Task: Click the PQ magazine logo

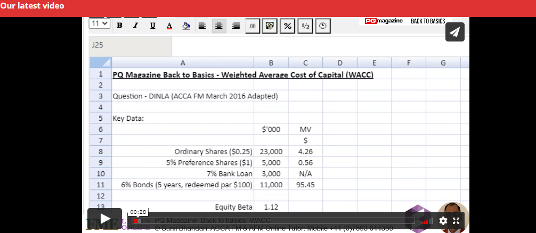Action: pos(384,21)
